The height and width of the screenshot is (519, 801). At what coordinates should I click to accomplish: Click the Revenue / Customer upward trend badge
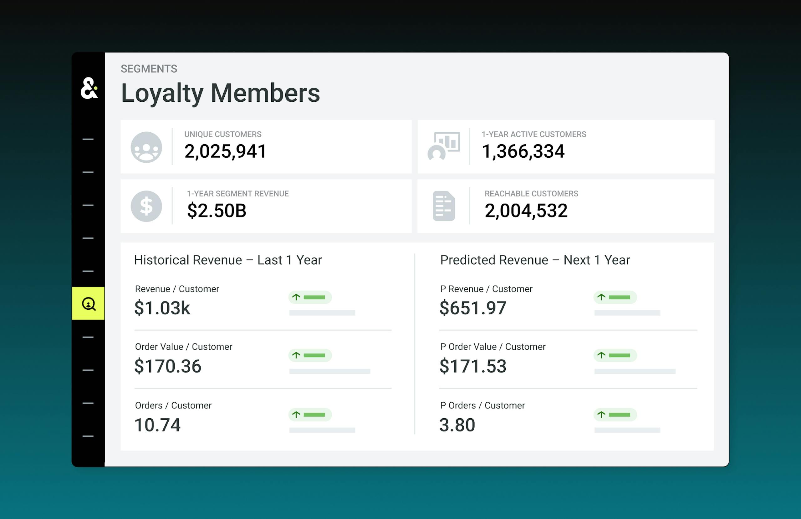310,297
